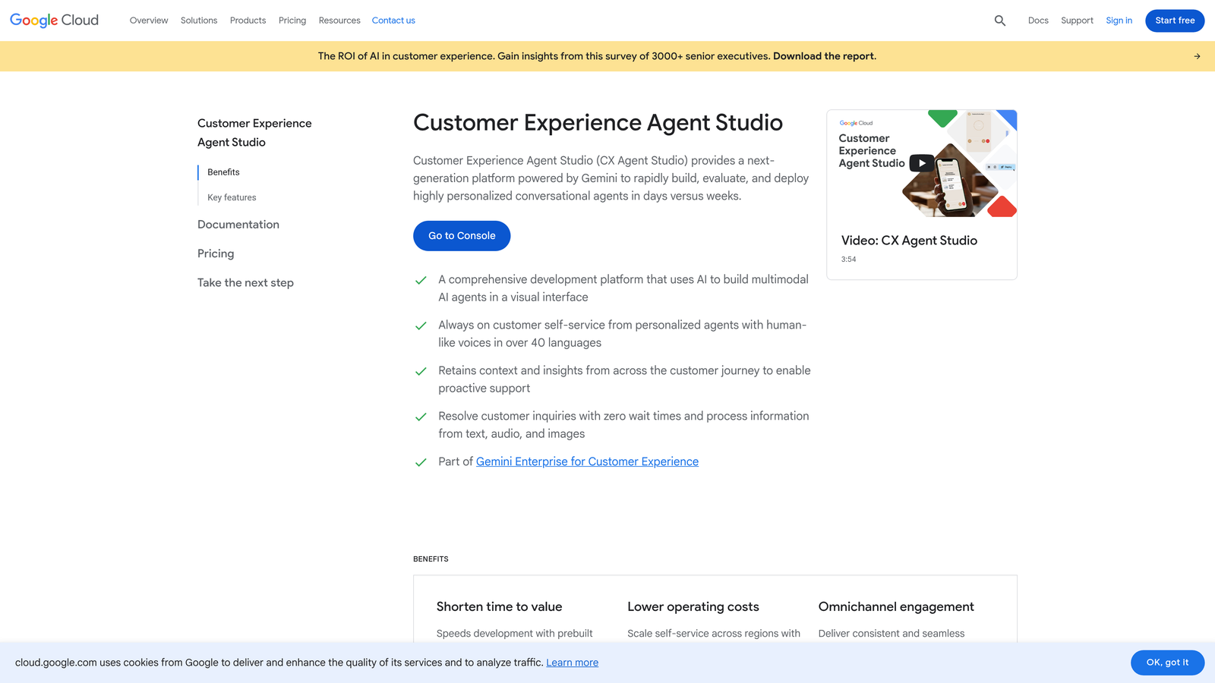
Task: Click Download the report
Action: click(824, 55)
